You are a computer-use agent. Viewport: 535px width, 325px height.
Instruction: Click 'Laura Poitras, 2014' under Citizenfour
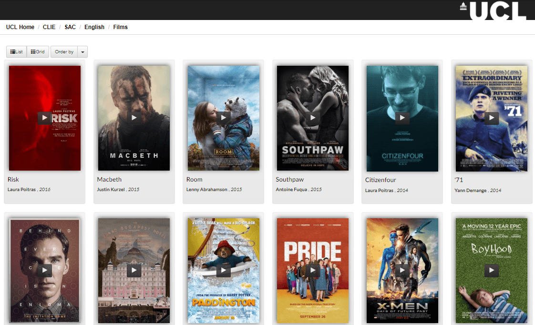[x=387, y=190]
